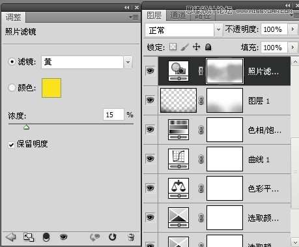Click the 图层 1 checkerboard layer thumbnail
Image resolution: width=299 pixels, height=247 pixels.
[x=178, y=100]
